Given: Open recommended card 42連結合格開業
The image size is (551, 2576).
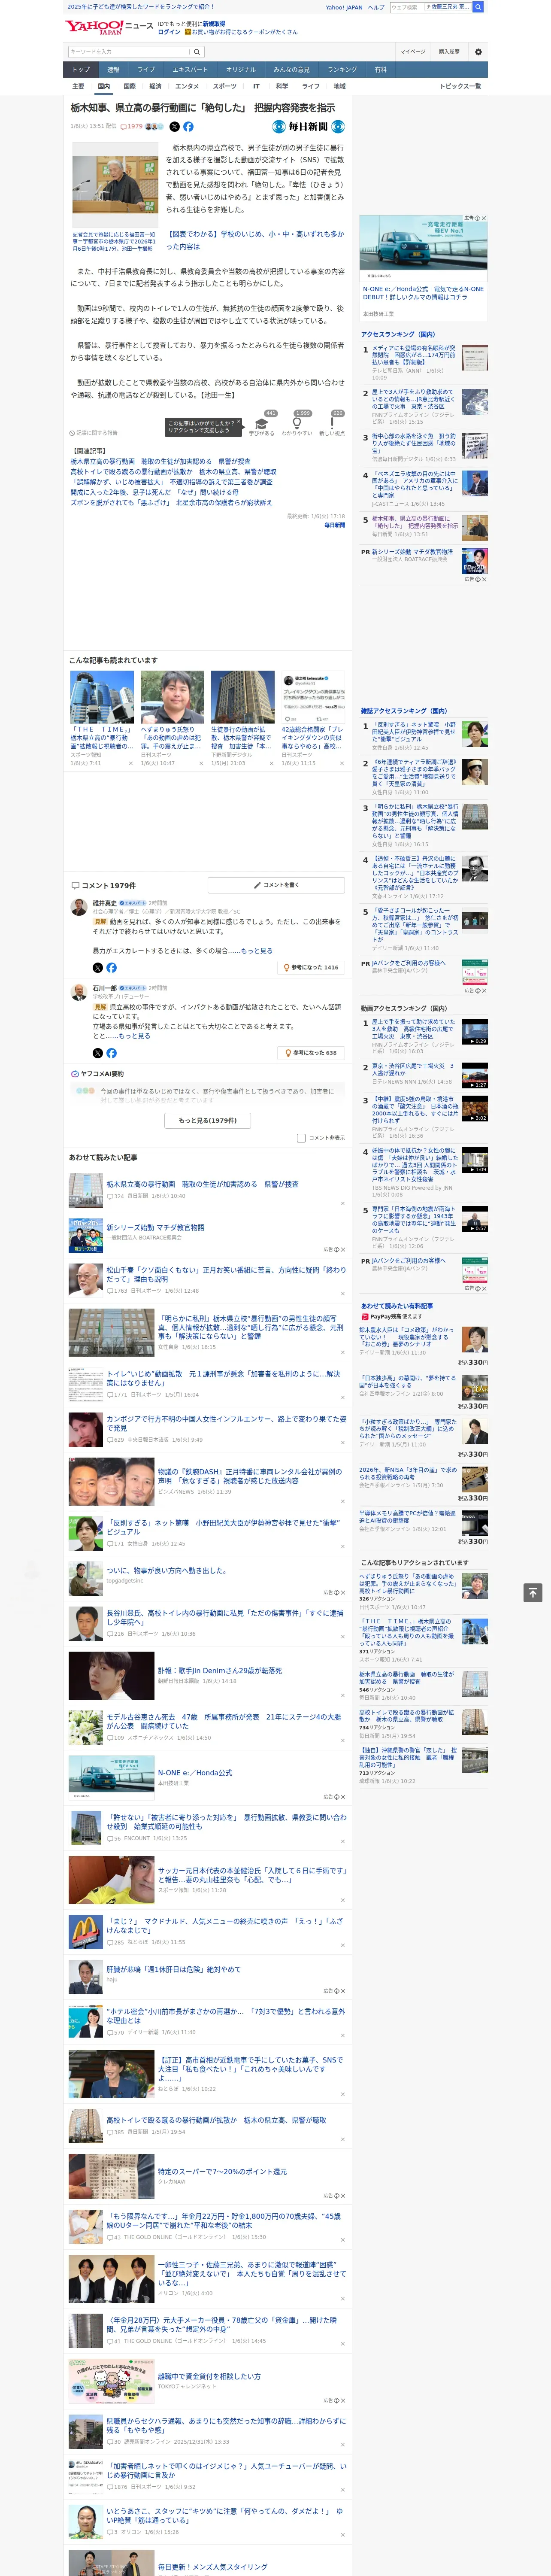Looking at the screenshot, I should tap(313, 719).
